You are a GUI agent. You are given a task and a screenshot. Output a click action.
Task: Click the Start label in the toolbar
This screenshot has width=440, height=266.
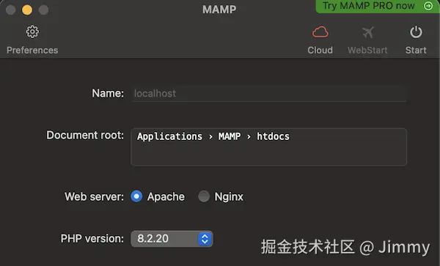(416, 50)
